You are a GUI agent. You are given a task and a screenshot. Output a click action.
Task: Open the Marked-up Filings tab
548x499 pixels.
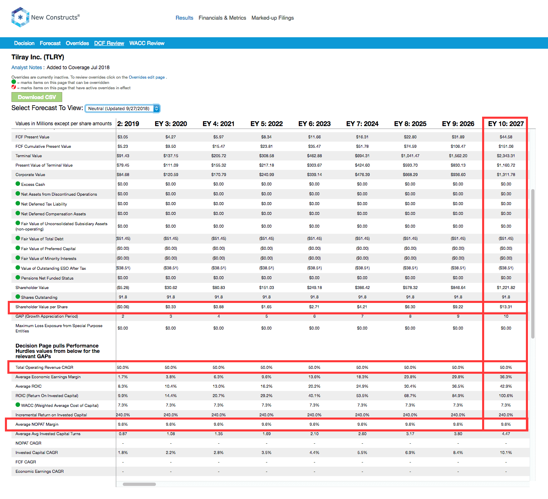273,18
